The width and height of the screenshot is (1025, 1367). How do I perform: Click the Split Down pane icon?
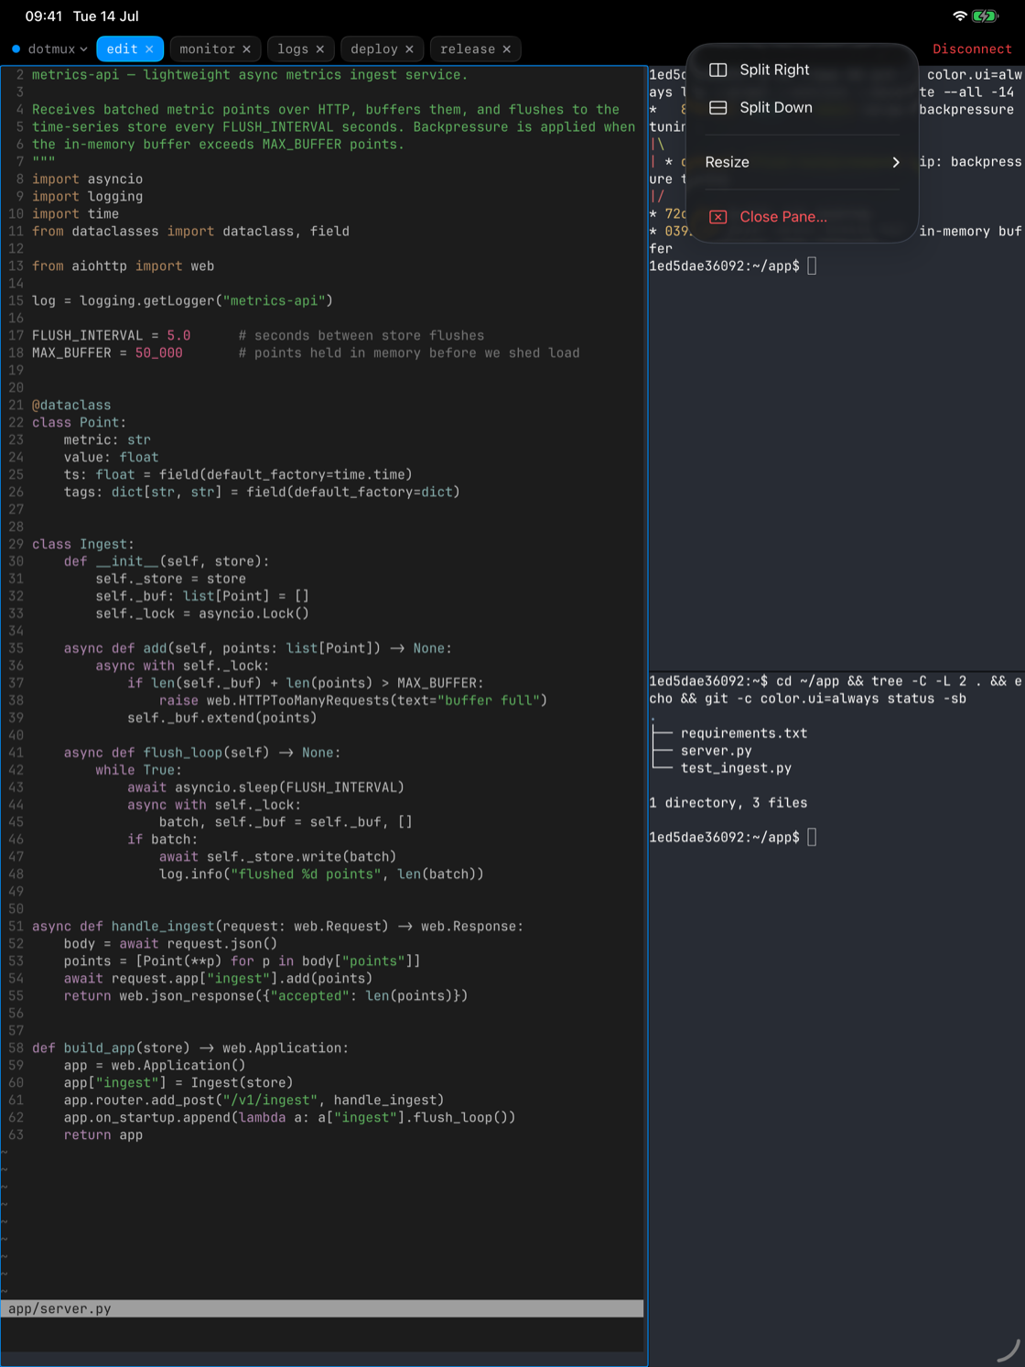tap(718, 107)
